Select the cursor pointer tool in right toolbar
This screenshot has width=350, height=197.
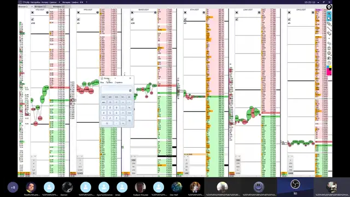point(329,19)
